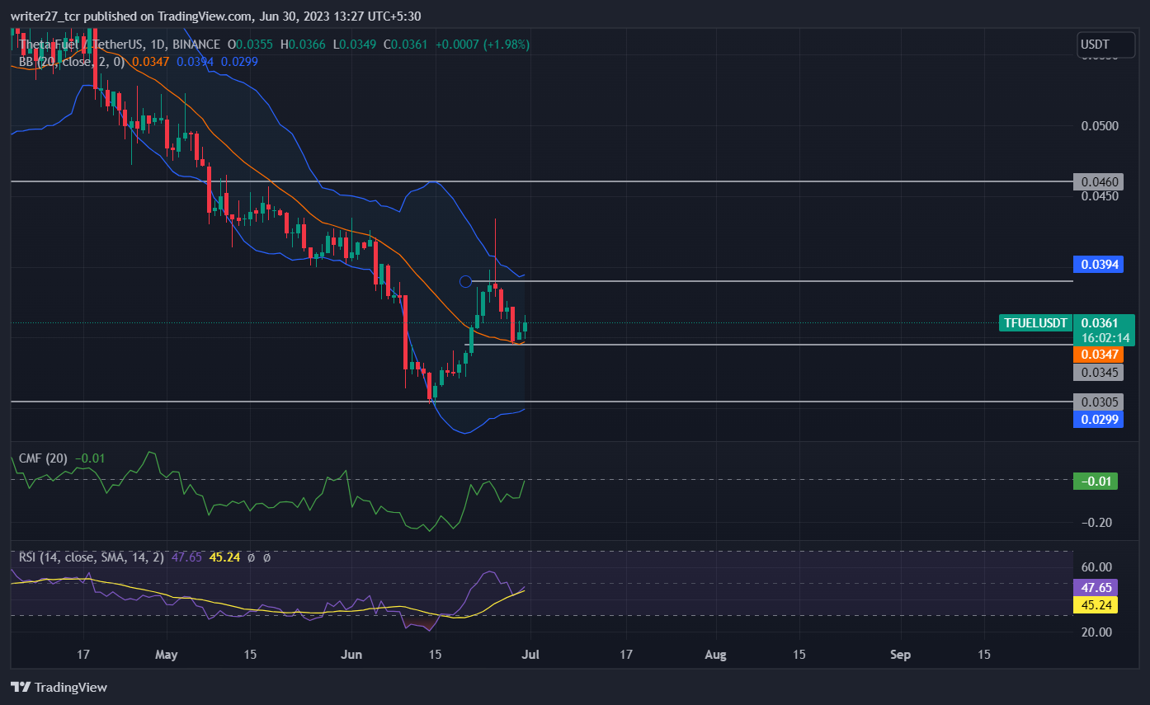1150x705 pixels.
Task: Click the close value C0.0361 in header
Action: (x=404, y=45)
